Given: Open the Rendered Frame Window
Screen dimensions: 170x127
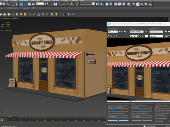Looking at the screenshot, I should tap(138, 4).
